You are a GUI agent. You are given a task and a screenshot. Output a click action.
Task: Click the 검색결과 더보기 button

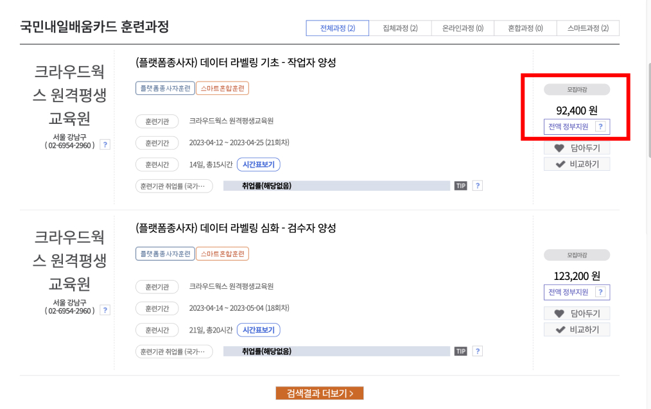(x=319, y=393)
